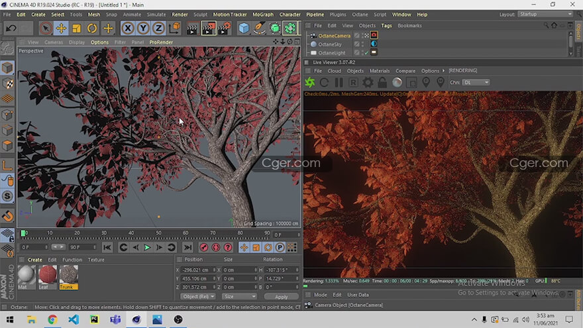Open the Object (Rel) dropdown

tap(198, 296)
